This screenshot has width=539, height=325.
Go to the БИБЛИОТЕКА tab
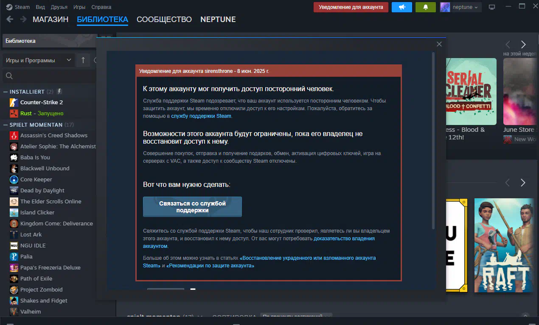pos(102,19)
